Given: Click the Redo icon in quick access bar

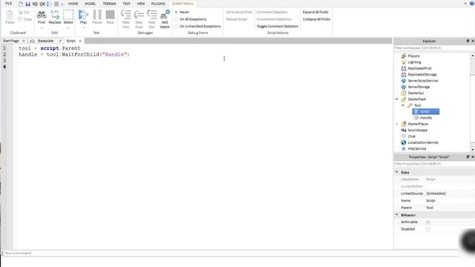Looking at the screenshot, I should tap(42, 4).
